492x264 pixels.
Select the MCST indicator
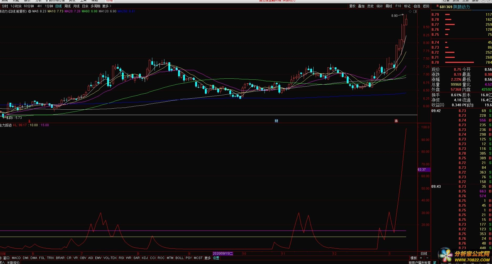[x=198, y=258]
